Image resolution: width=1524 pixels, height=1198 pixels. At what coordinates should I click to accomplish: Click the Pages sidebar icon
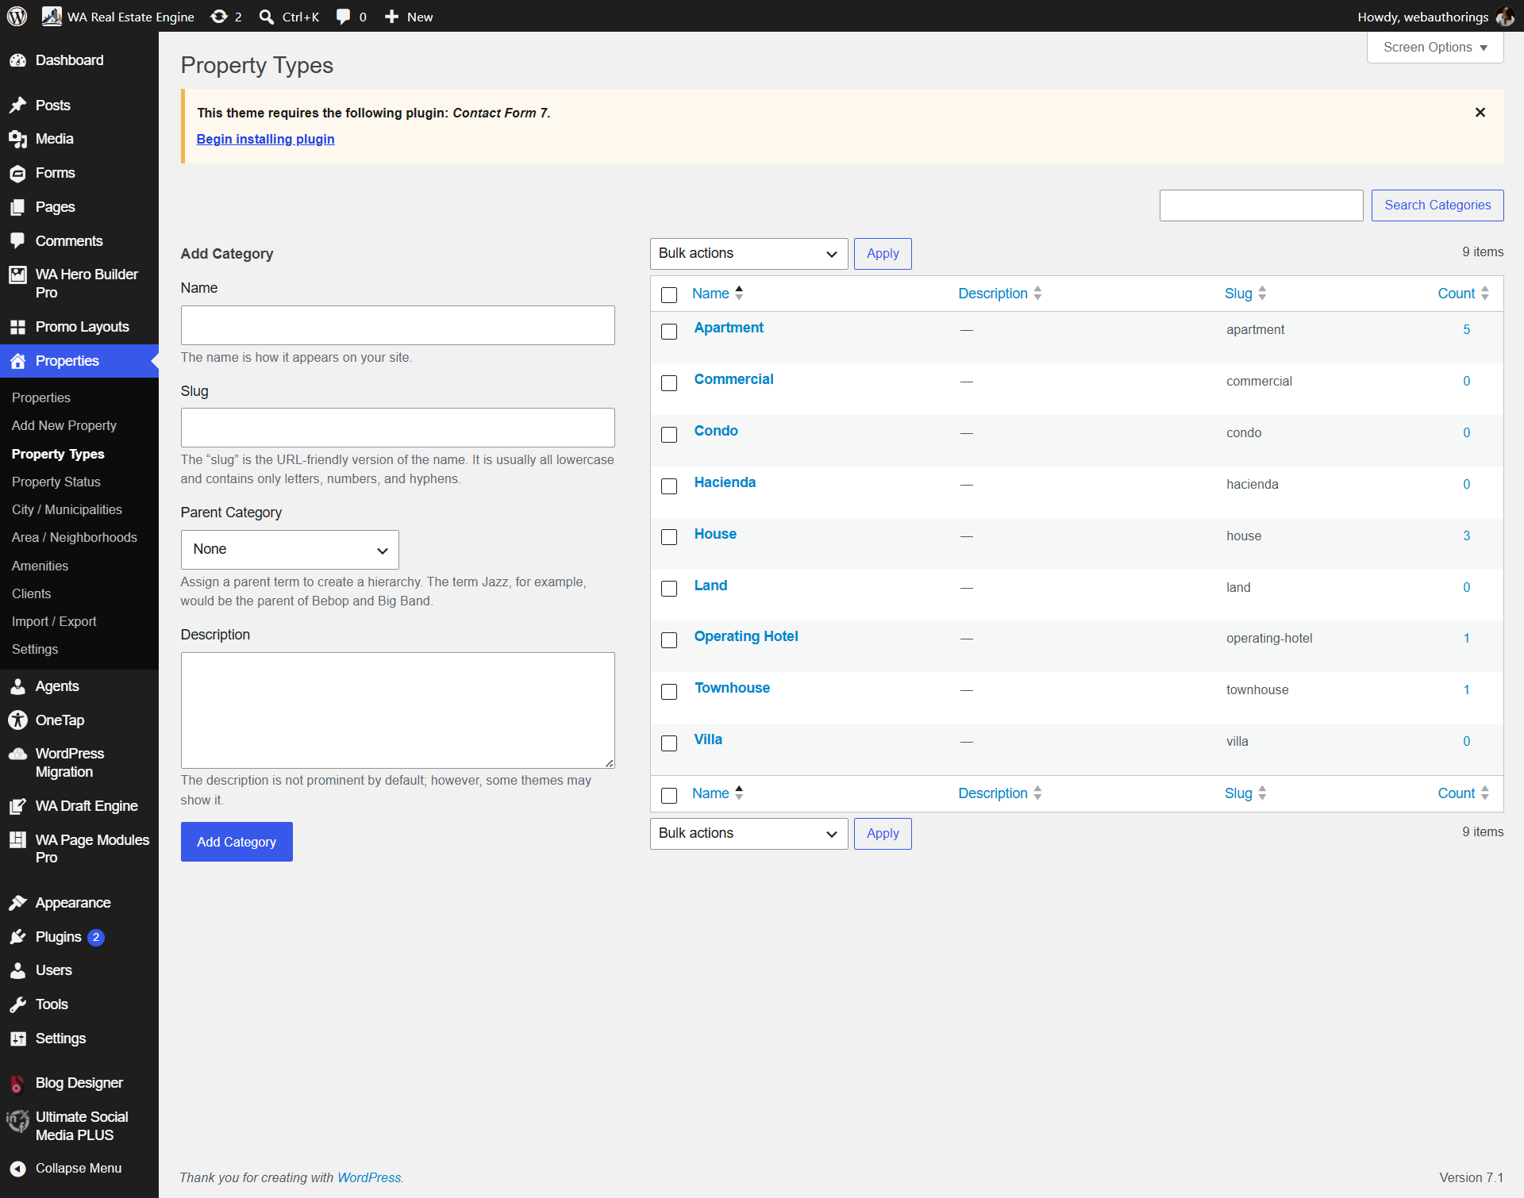pyautogui.click(x=17, y=207)
